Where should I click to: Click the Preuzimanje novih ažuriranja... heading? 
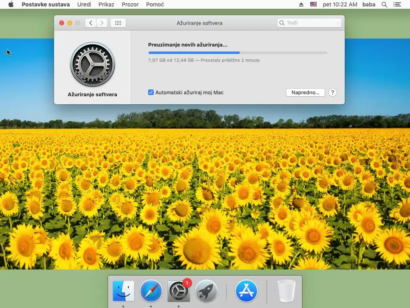tap(187, 45)
